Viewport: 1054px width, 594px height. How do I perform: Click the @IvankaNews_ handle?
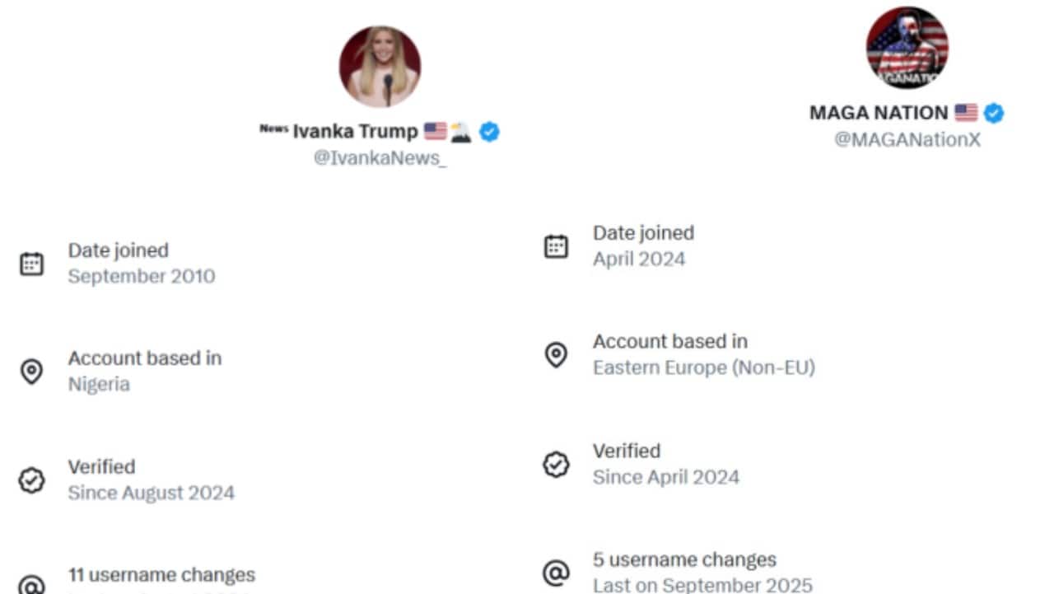click(381, 157)
